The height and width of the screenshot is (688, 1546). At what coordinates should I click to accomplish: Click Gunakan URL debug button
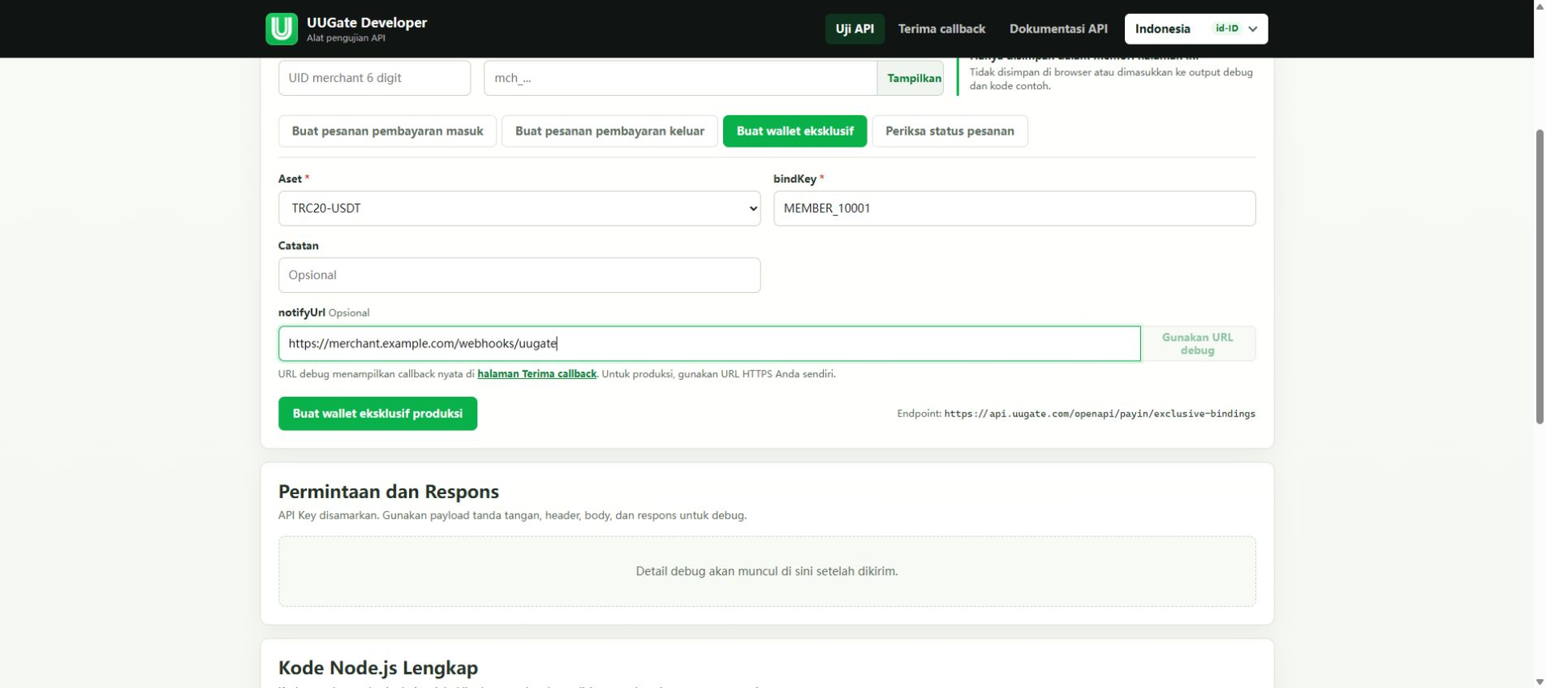pos(1197,344)
